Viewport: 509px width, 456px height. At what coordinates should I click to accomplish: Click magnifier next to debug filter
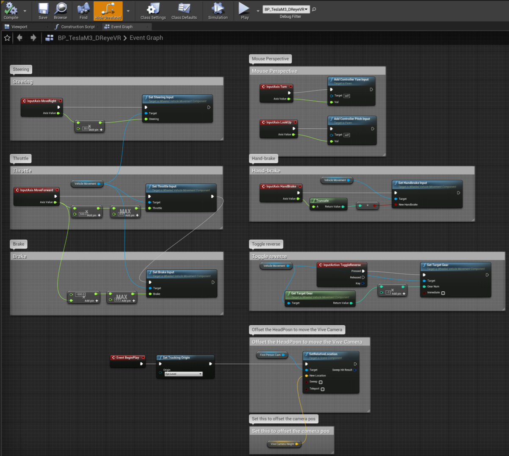click(x=314, y=9)
